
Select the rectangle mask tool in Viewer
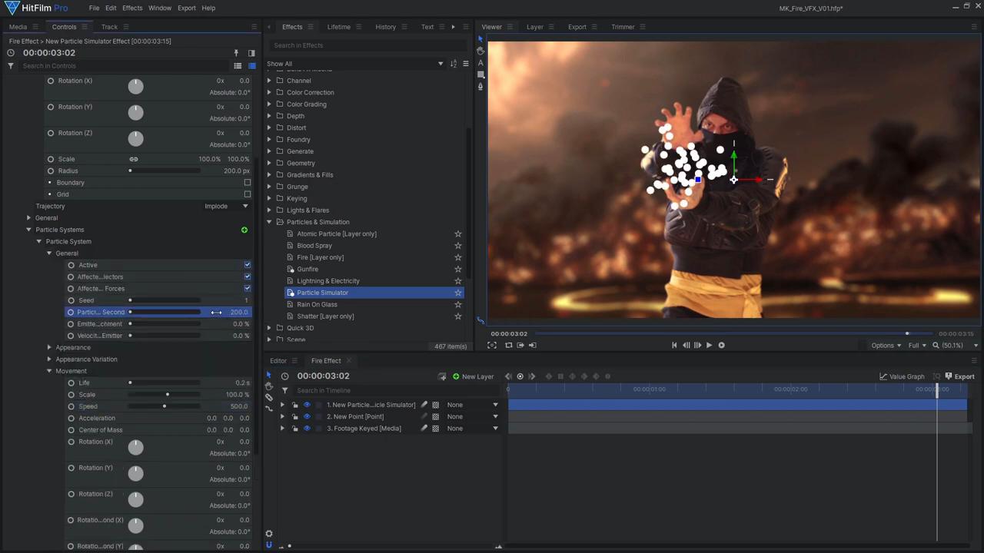tap(480, 75)
